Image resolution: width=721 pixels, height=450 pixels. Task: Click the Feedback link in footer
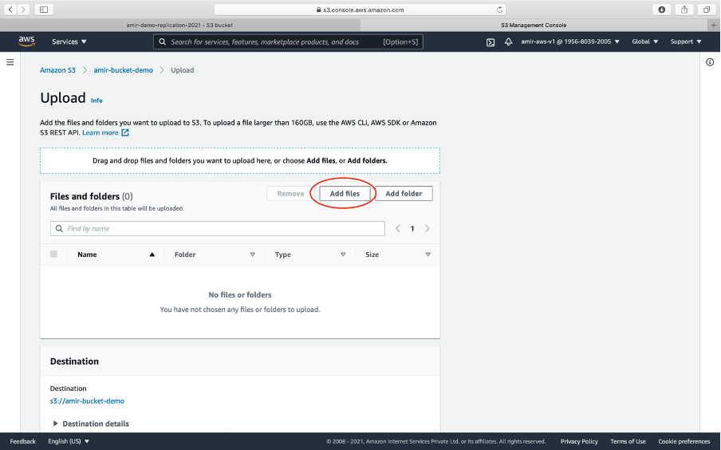(22, 441)
